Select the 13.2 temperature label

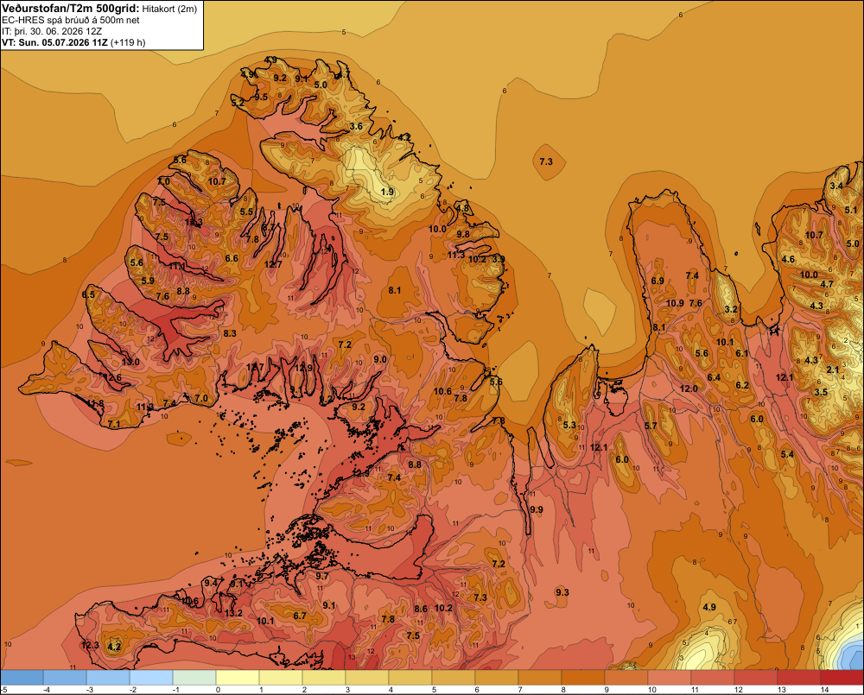pos(233,613)
